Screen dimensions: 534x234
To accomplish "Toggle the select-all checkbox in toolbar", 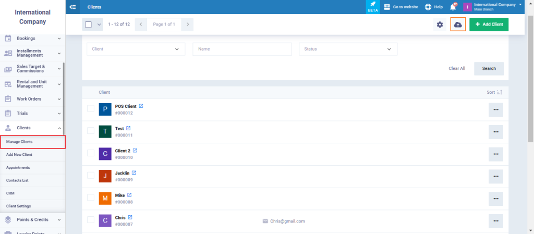I will click(x=89, y=24).
